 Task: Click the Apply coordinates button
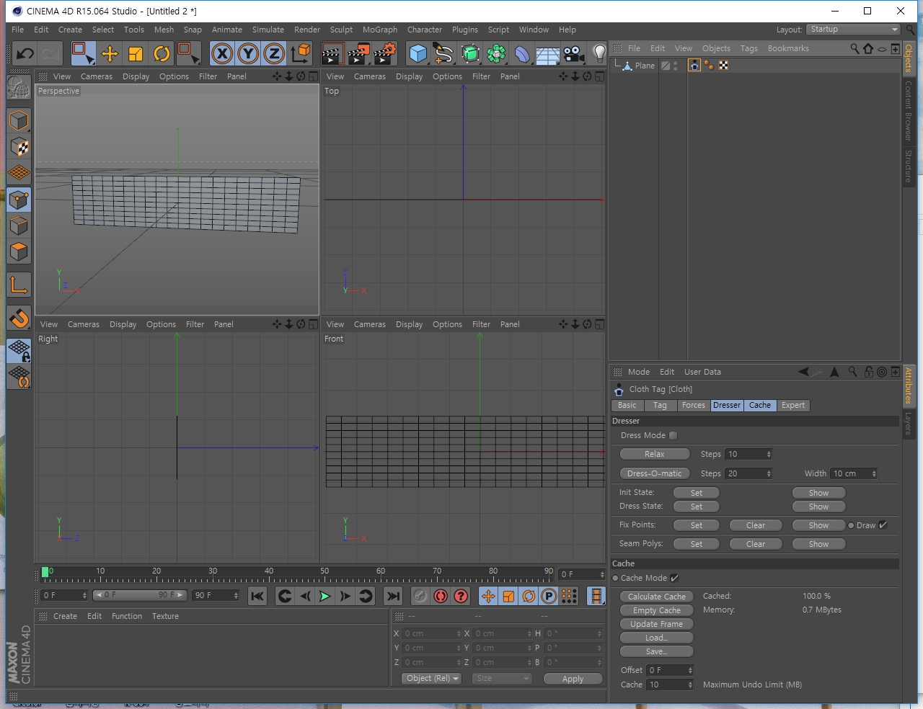573,679
